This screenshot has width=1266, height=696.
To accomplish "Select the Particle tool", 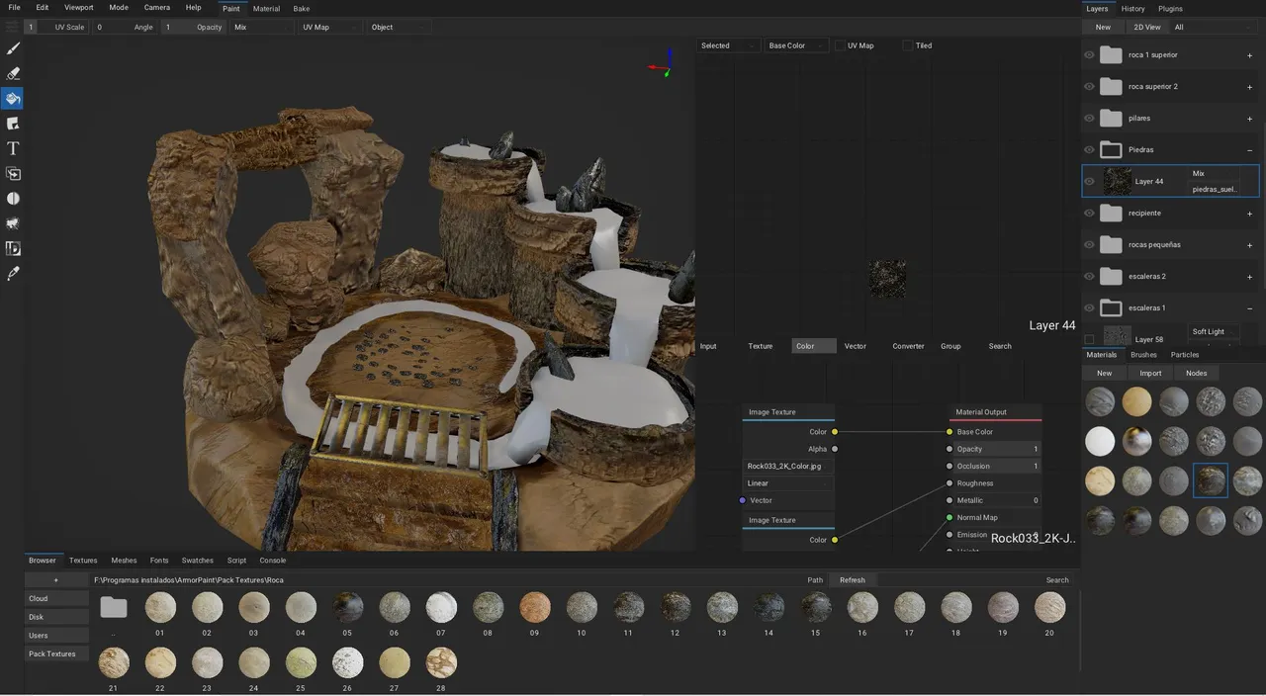I will coord(13,223).
